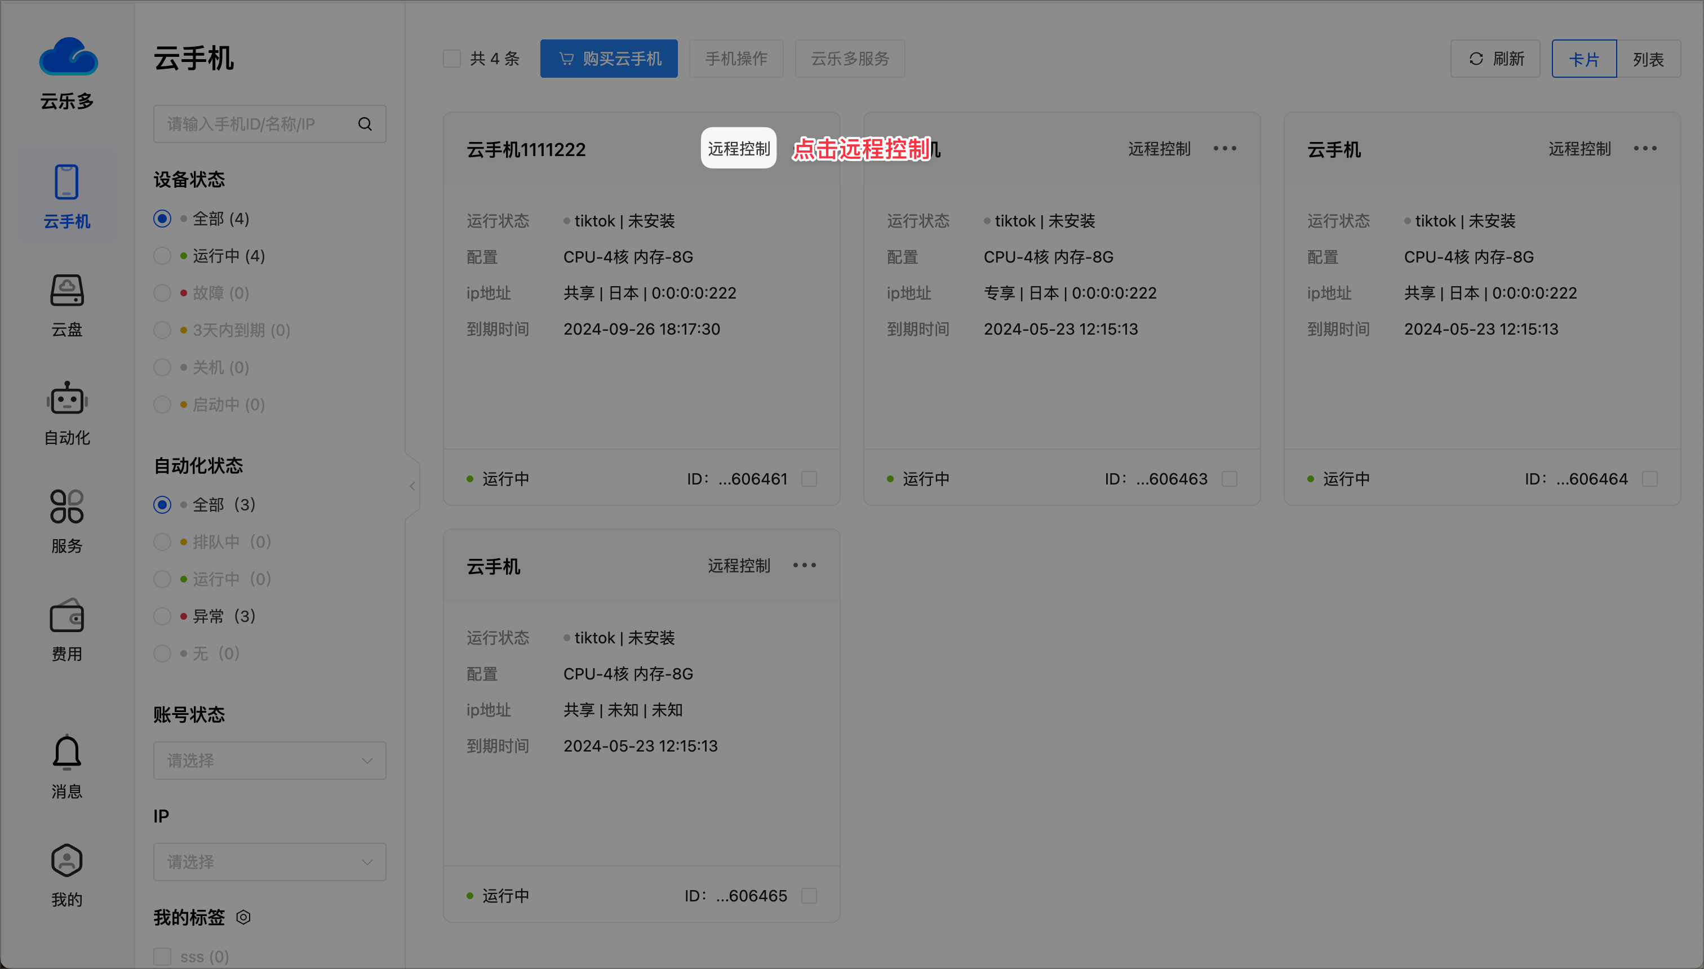Check the box for phone ID ...606465

[809, 896]
